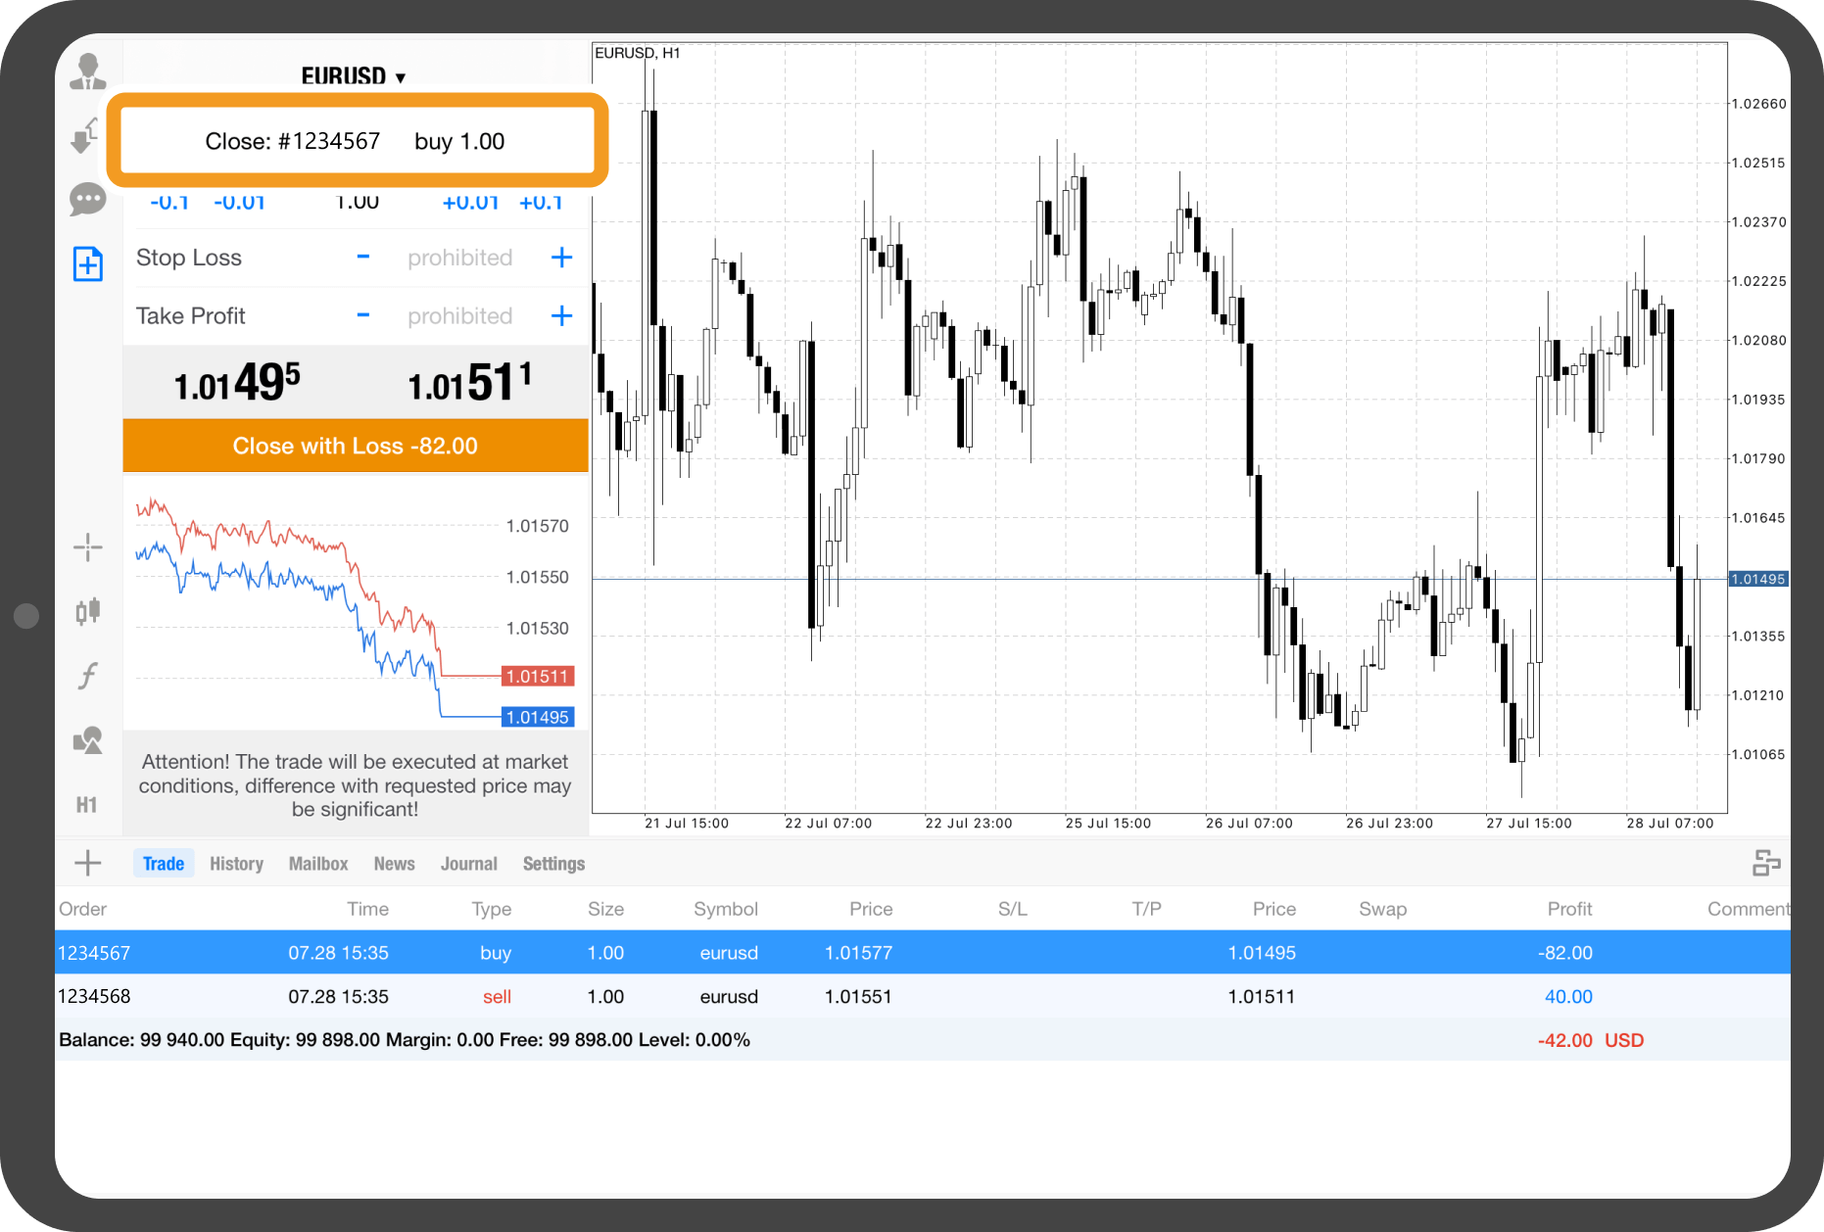Open the objects shapes icon

(88, 740)
